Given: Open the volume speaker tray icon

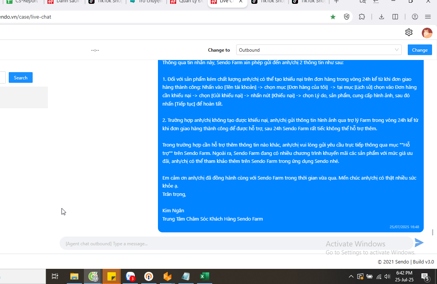Looking at the screenshot, I should pos(387,276).
